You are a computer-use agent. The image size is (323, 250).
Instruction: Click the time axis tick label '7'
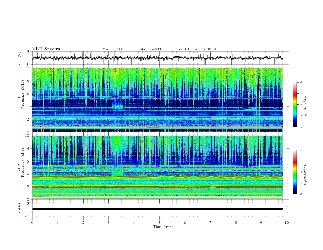[x=210, y=223]
